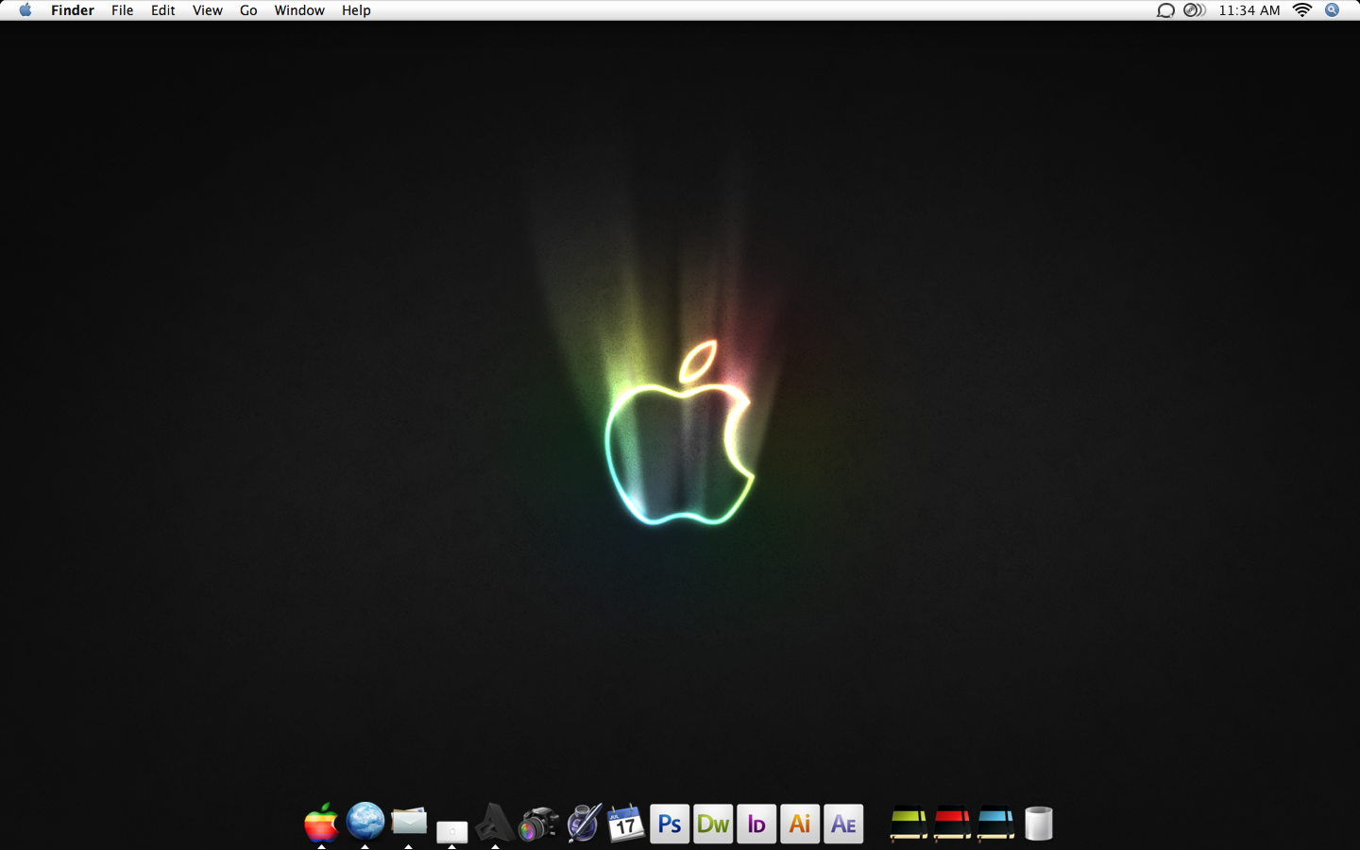The image size is (1360, 850).
Task: Open Spotlight search magnifier icon
Action: click(1332, 10)
